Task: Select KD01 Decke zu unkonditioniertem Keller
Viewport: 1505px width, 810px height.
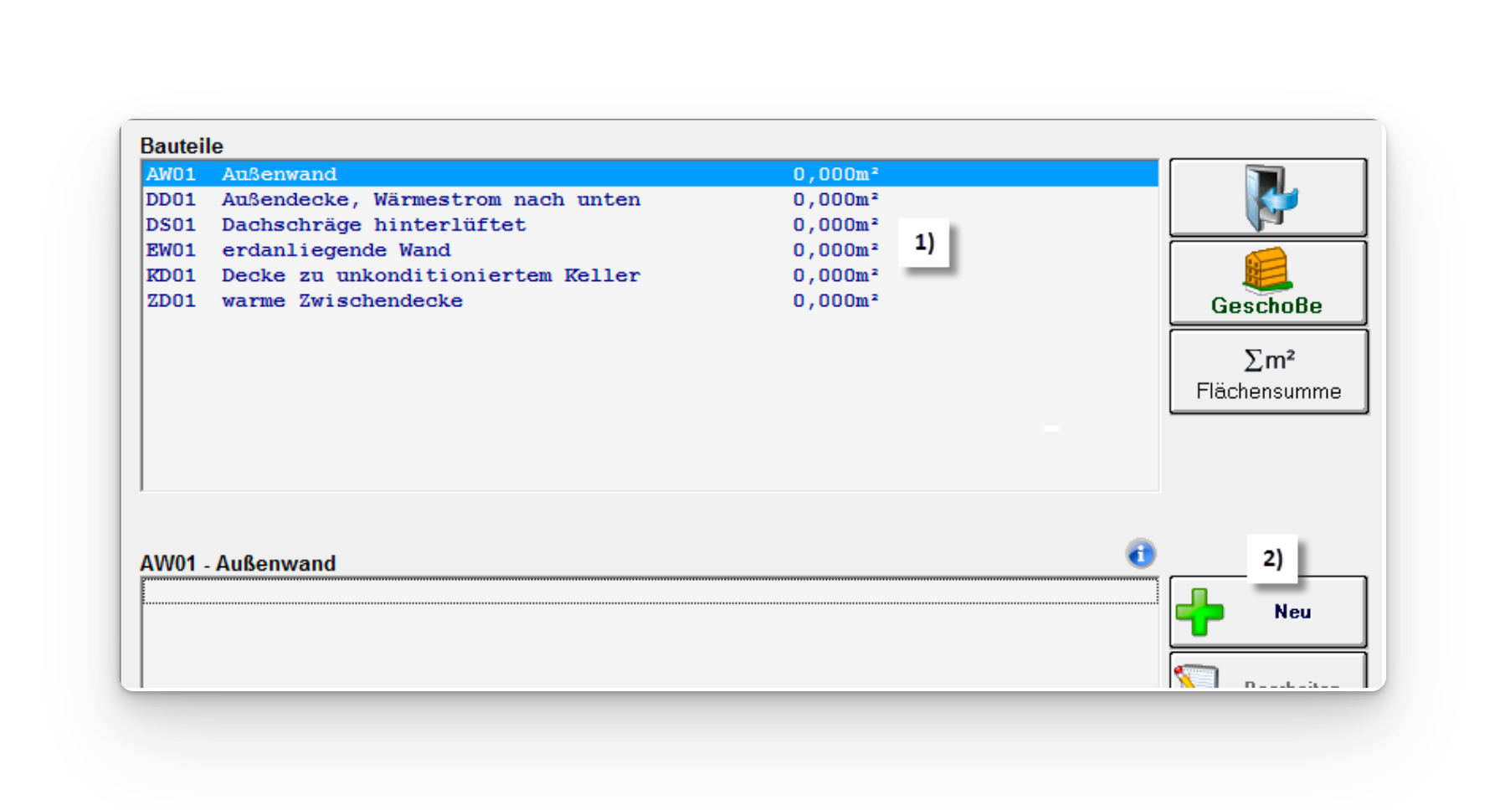Action: (650, 274)
